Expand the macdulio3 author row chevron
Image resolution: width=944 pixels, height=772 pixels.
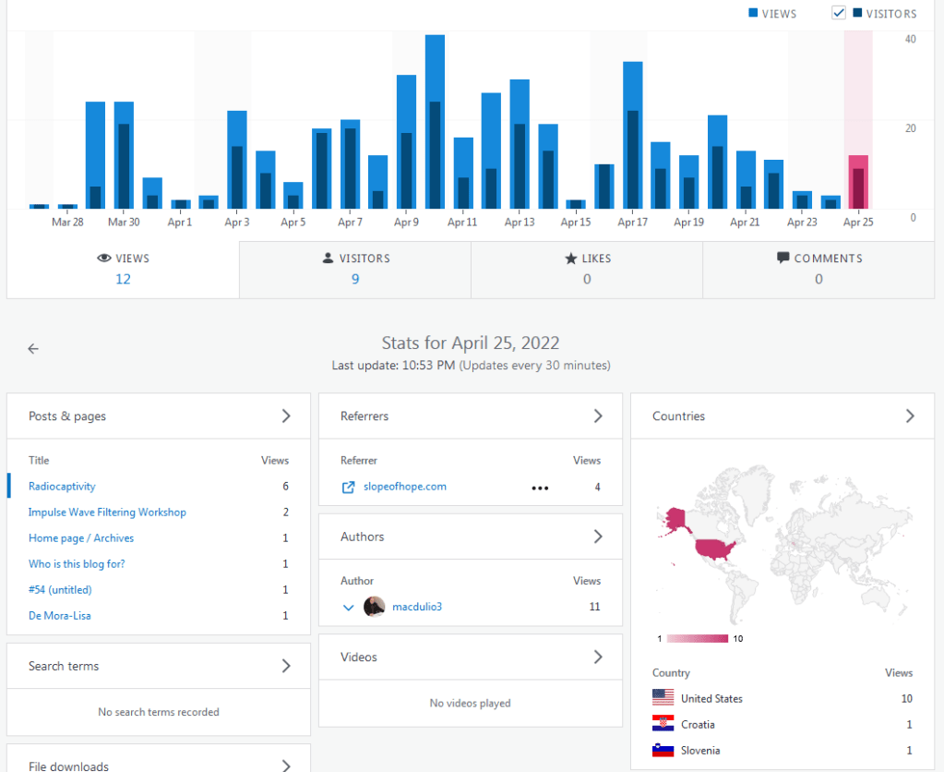[349, 607]
